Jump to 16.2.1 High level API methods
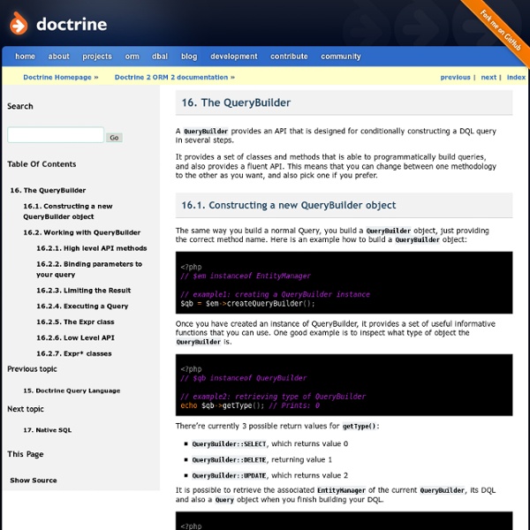530x530 pixels. coord(92,248)
